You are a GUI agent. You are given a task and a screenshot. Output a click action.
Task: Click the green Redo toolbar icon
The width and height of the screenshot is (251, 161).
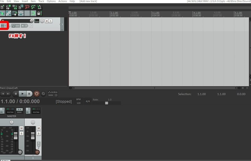[x=33, y=7]
